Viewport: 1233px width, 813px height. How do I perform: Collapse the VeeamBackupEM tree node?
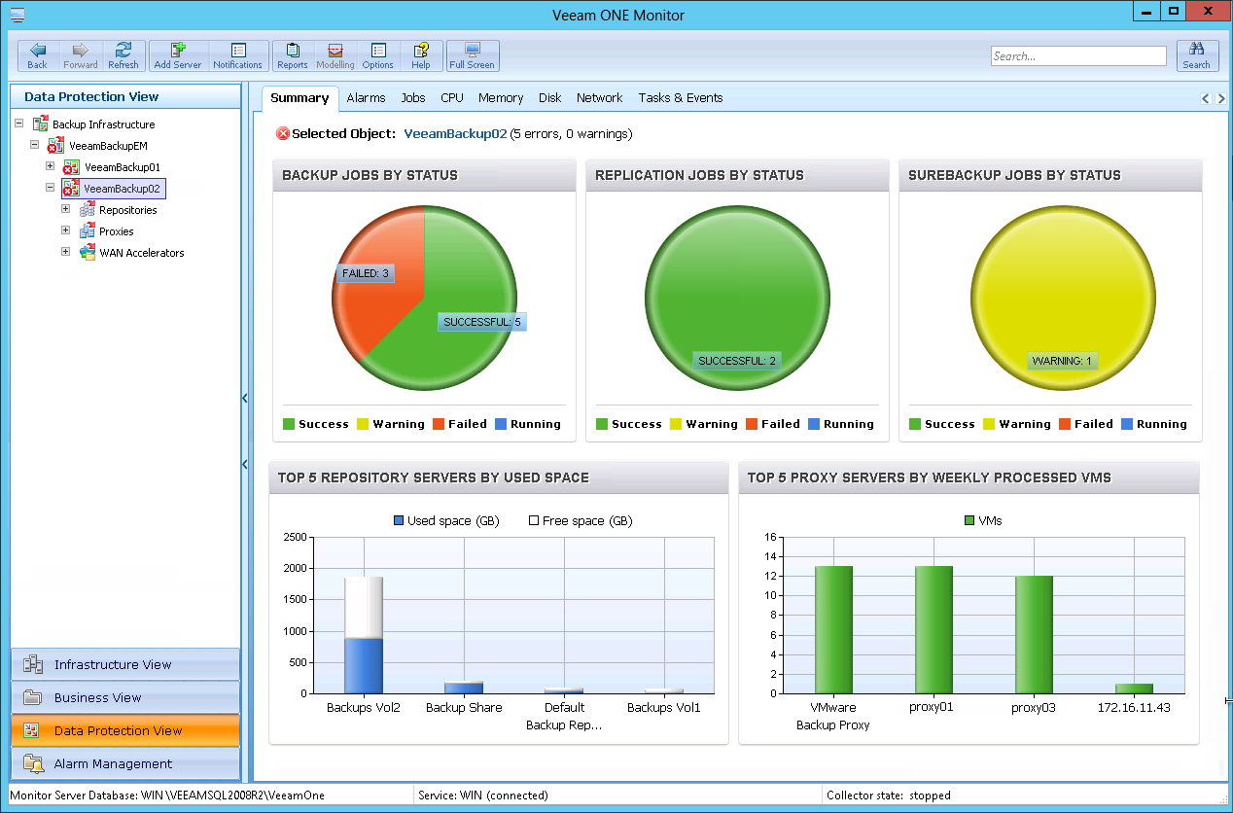click(x=35, y=145)
